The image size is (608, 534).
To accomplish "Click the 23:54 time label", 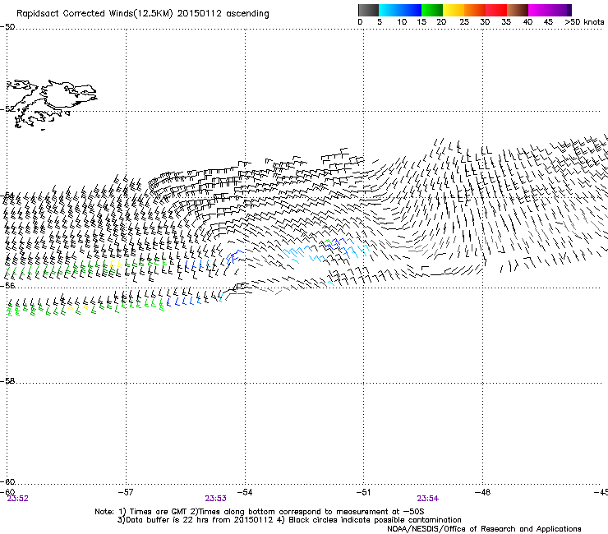I will click(428, 499).
